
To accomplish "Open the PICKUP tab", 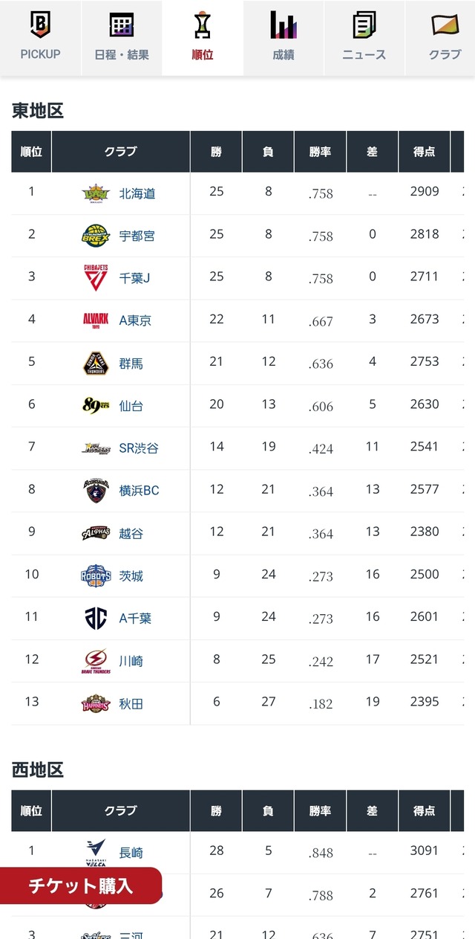I will (40, 37).
